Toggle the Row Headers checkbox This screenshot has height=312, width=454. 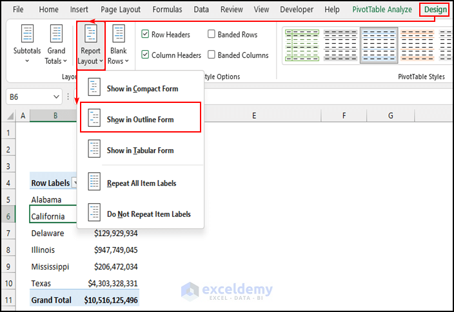coord(145,34)
